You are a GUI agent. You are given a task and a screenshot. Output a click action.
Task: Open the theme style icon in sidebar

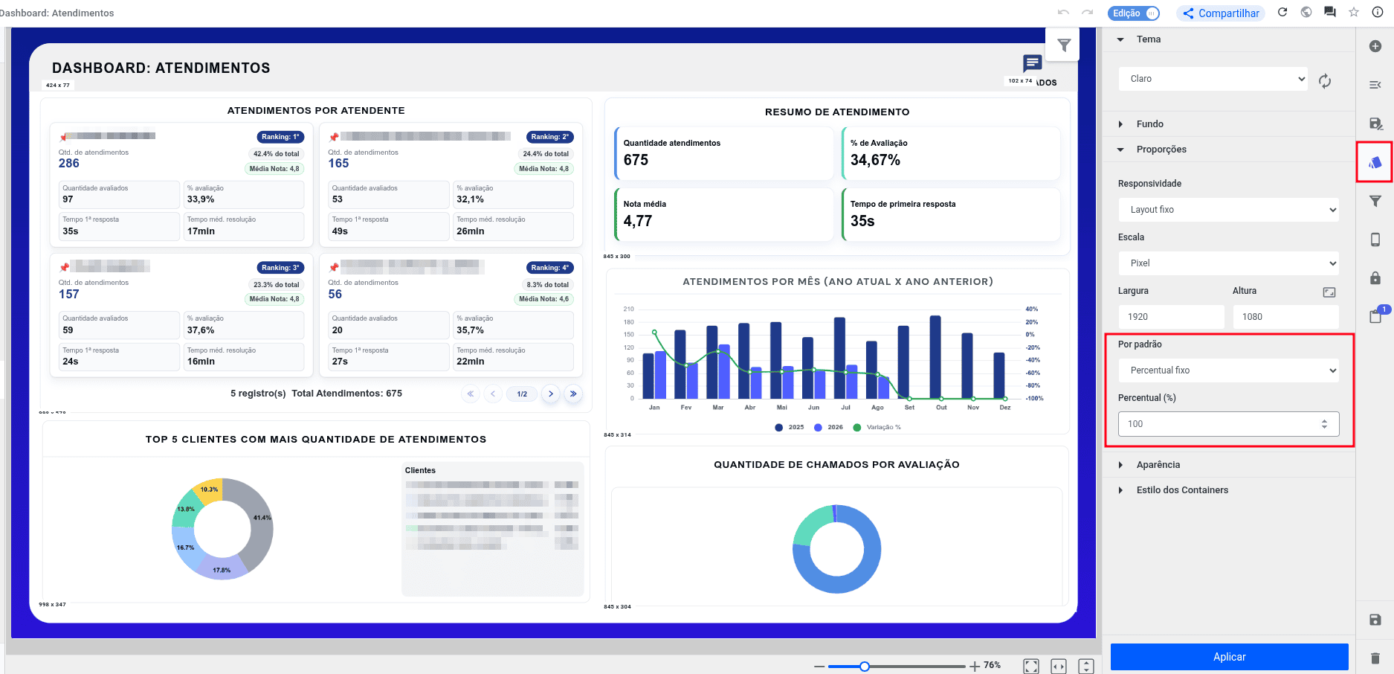click(x=1375, y=162)
